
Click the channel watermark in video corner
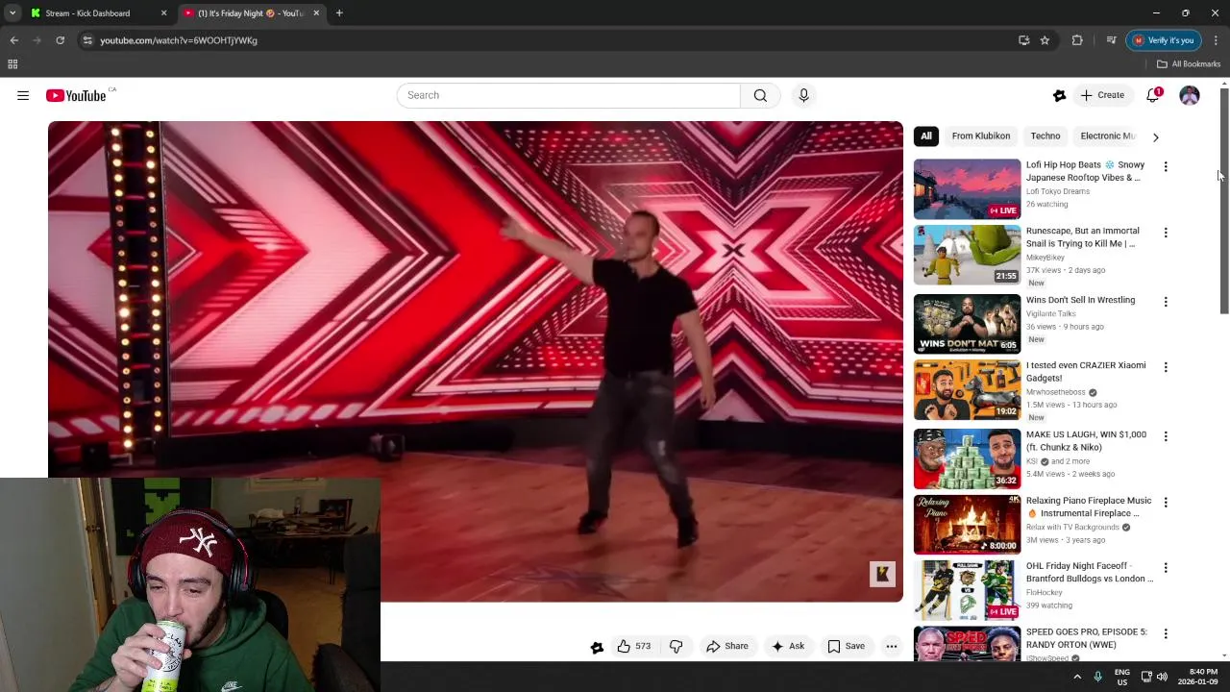point(882,574)
